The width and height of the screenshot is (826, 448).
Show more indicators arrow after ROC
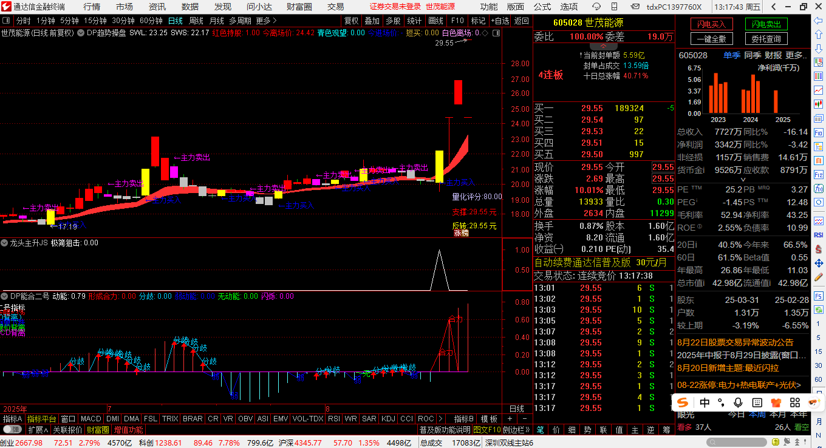pyautogui.click(x=440, y=419)
